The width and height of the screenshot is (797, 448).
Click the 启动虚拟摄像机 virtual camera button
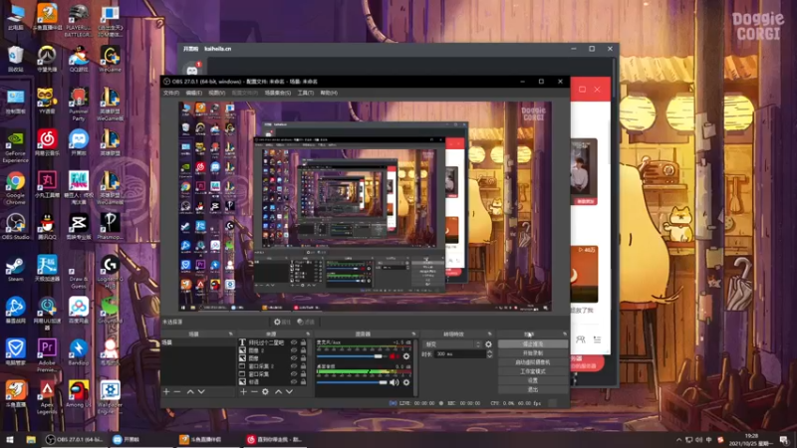tap(533, 362)
